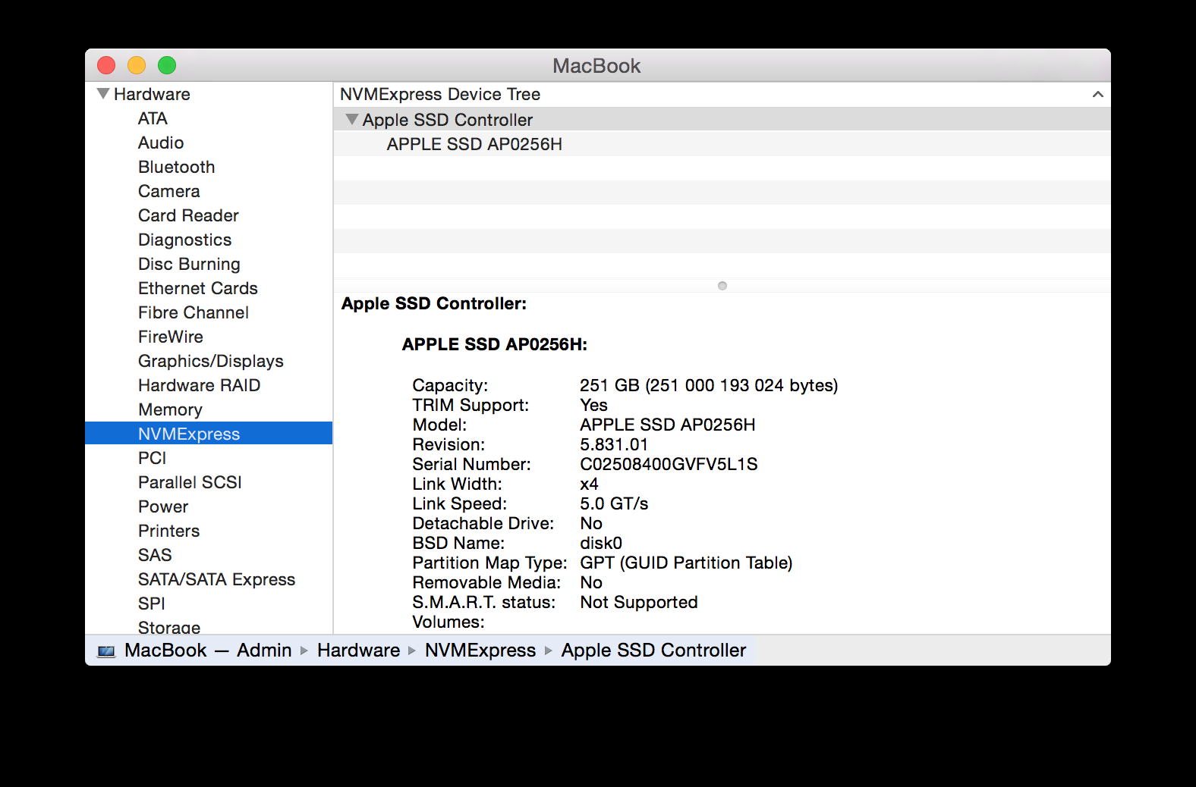Select FireWire in the sidebar
This screenshot has width=1196, height=787.
pos(171,337)
